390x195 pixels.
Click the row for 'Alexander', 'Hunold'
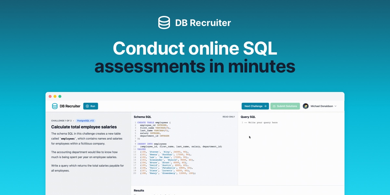(167, 160)
